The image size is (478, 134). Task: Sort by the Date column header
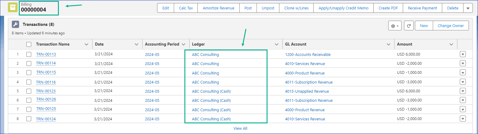99,44
